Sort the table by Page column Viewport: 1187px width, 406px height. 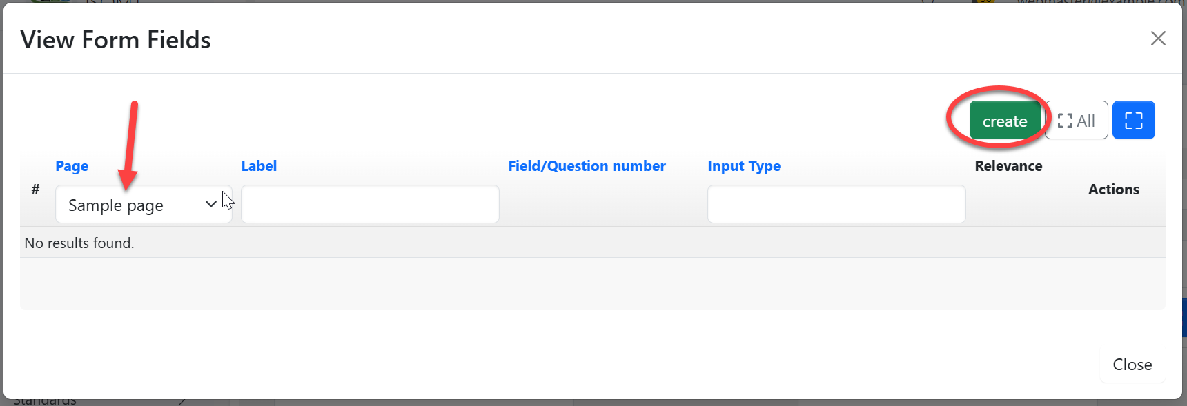pos(72,166)
